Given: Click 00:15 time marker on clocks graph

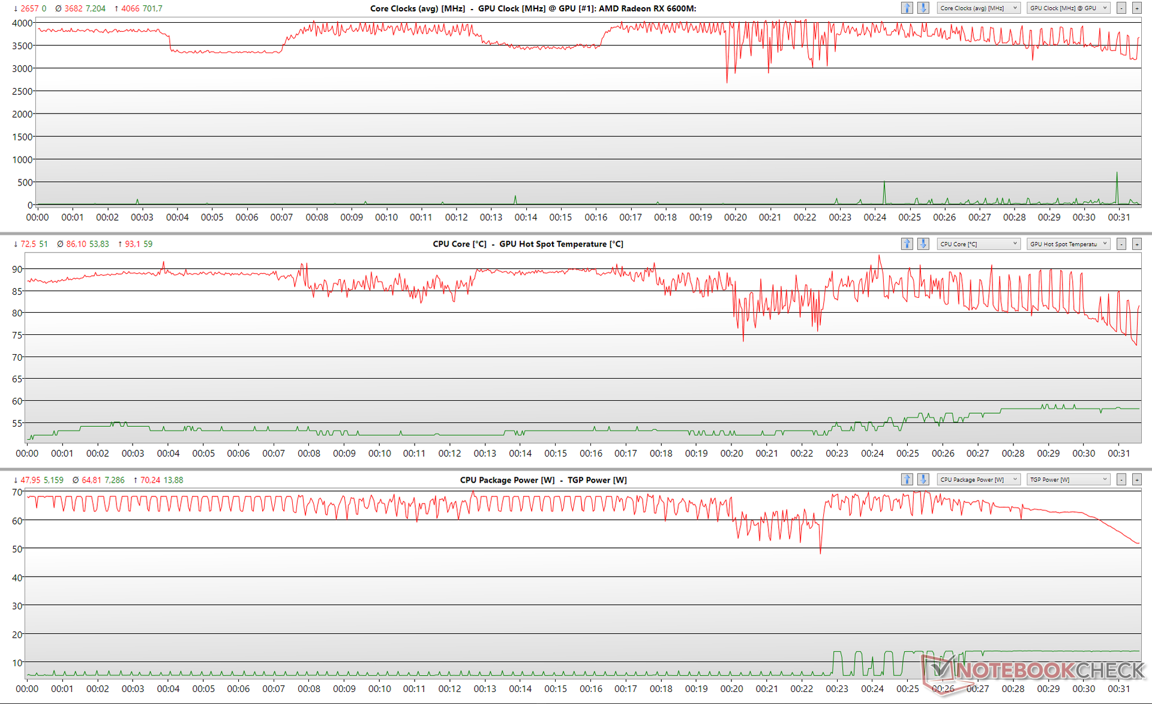Looking at the screenshot, I should [x=560, y=217].
